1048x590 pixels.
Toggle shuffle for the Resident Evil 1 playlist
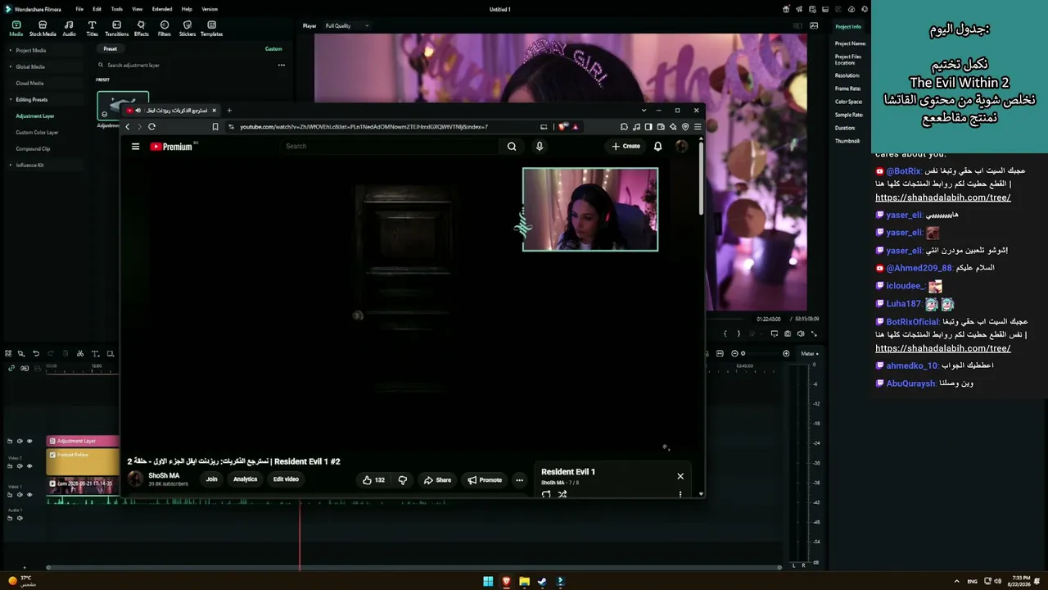562,494
